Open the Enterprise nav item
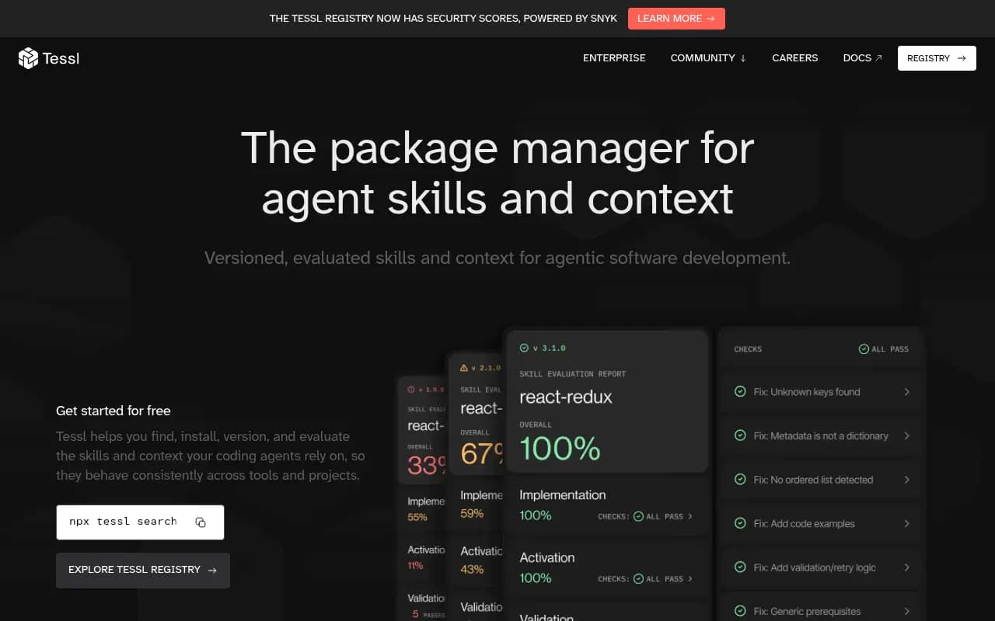 click(x=614, y=58)
